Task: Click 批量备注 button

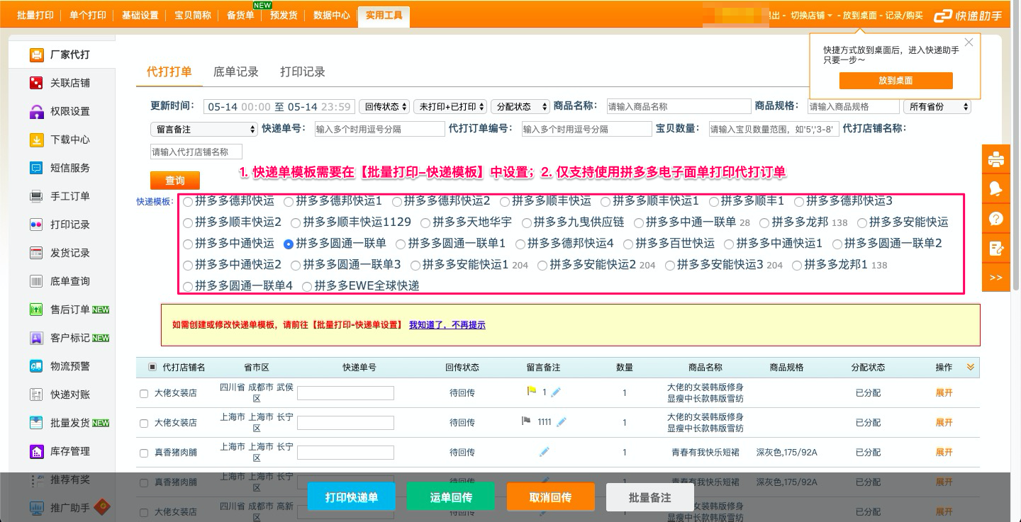Action: coord(650,497)
